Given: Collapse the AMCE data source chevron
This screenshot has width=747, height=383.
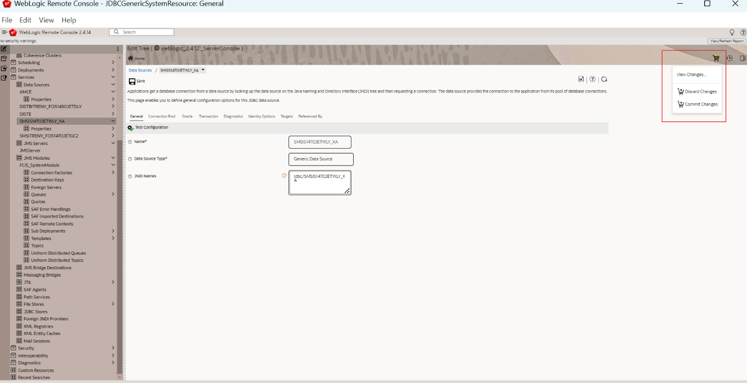Looking at the screenshot, I should point(113,92).
